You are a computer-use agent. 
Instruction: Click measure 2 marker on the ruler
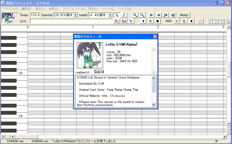pyautogui.click(x=158, y=27)
